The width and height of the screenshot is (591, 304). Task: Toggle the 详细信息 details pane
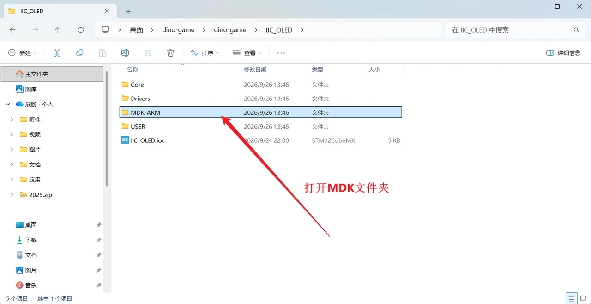click(563, 53)
